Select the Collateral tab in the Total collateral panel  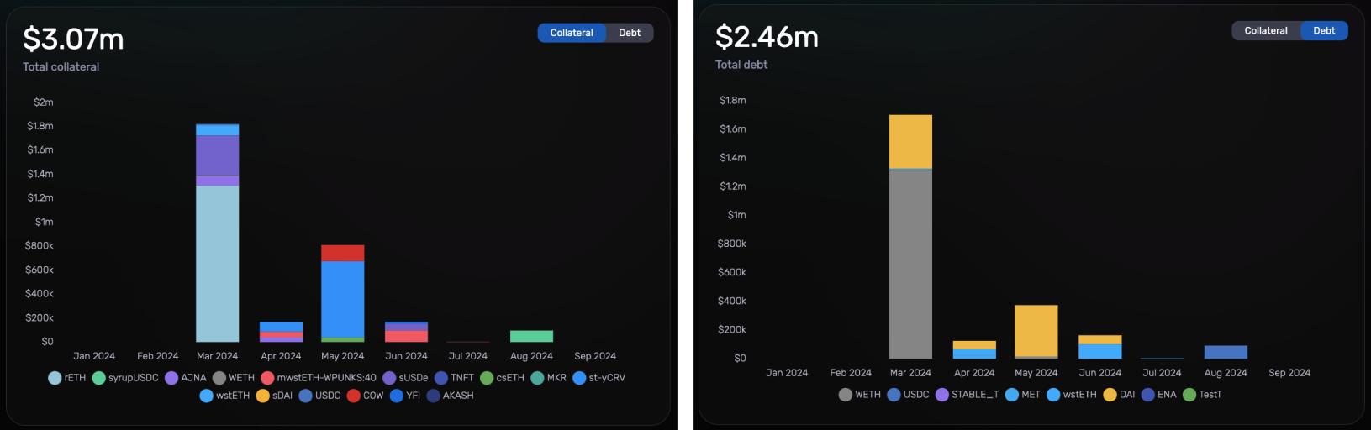(x=572, y=33)
